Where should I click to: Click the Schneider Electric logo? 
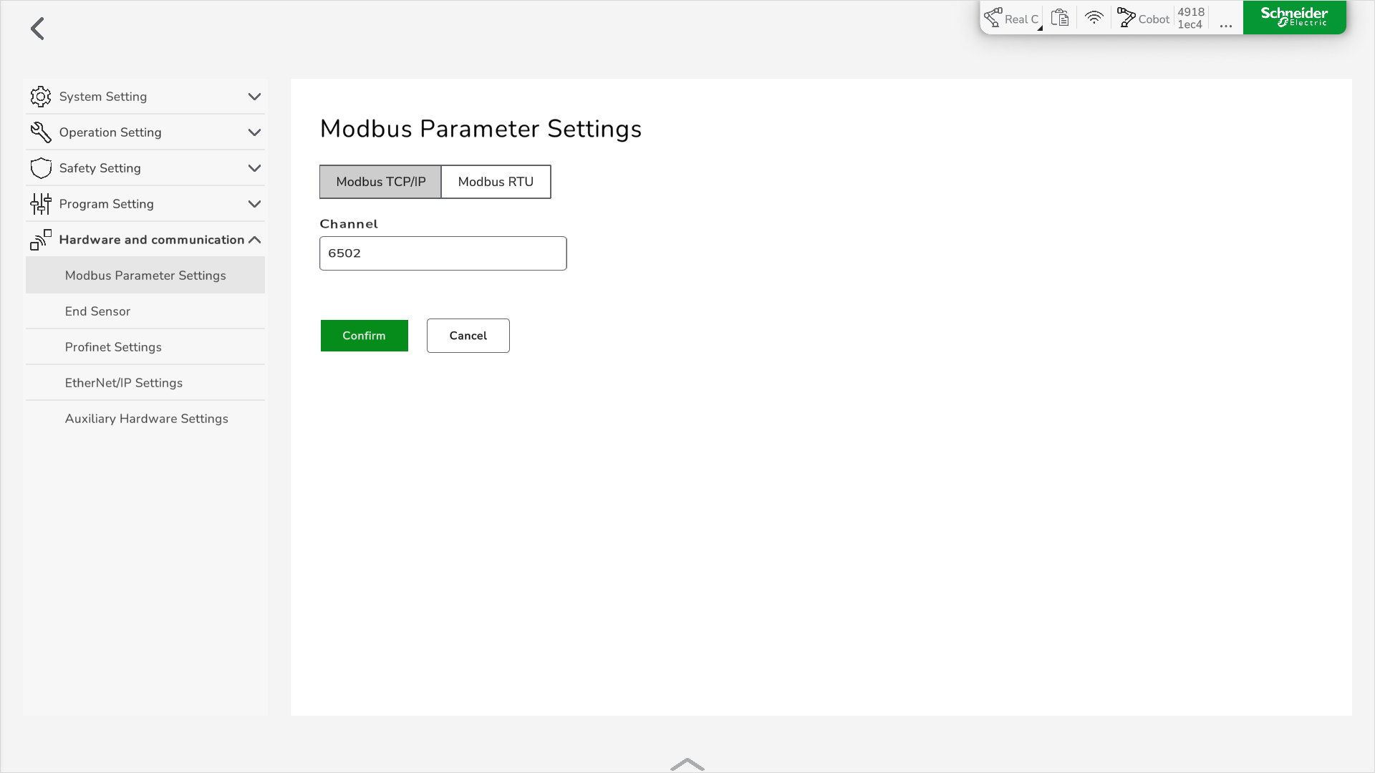[1294, 17]
